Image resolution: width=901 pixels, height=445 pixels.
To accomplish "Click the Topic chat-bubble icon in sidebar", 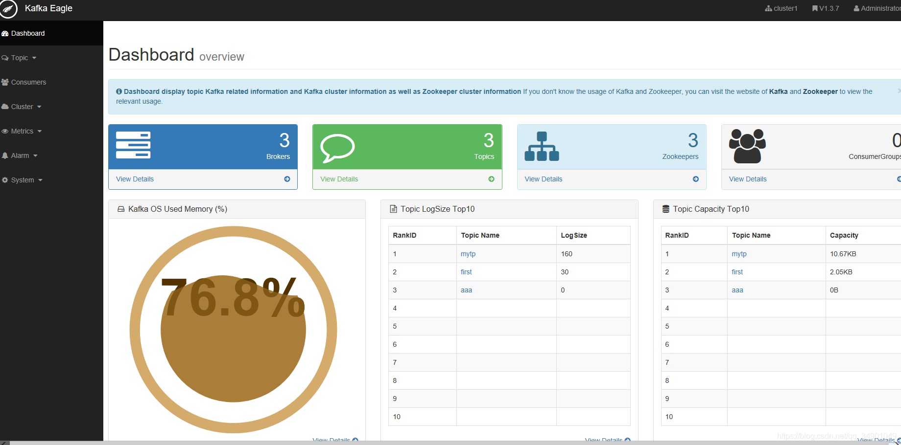I will 5,58.
